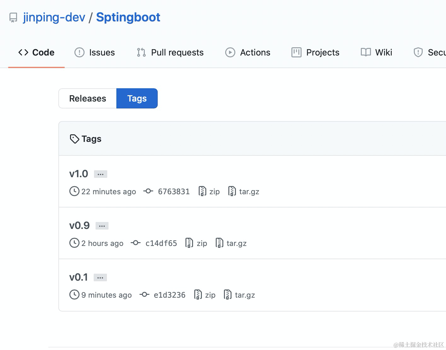Viewport: 446px width, 350px height.
Task: Click the 2 hours ago timestamp
Action: 103,243
